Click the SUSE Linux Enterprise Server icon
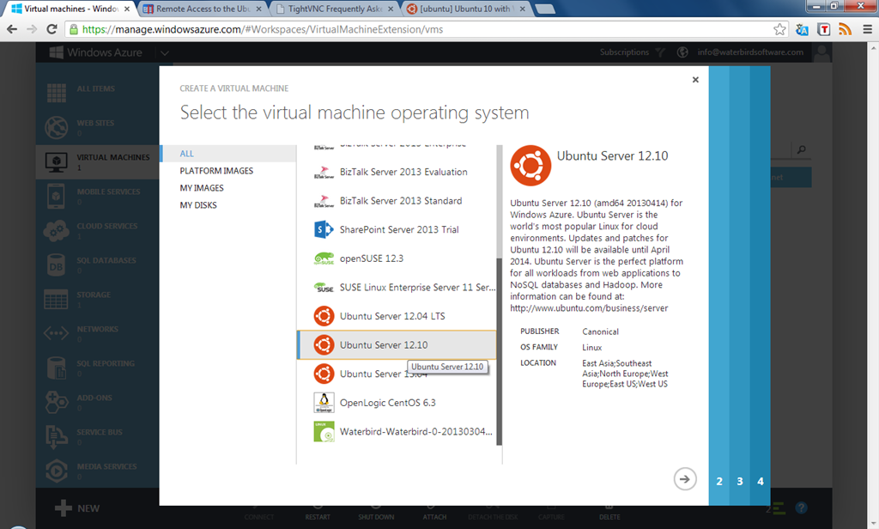The image size is (879, 529). (324, 287)
